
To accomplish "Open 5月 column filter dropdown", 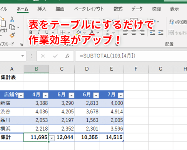I will pyautogui.click(x=72, y=96).
